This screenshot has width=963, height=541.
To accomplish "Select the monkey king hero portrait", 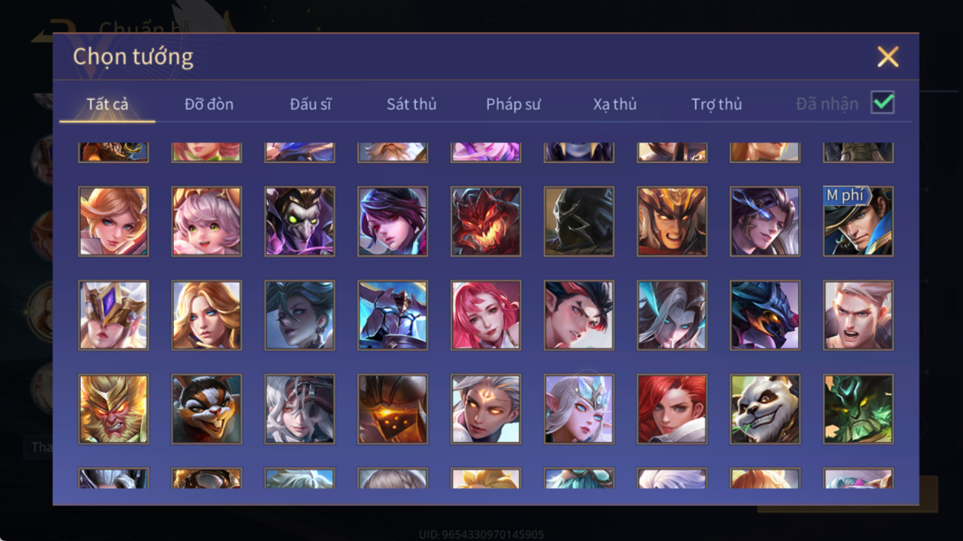I will [113, 409].
